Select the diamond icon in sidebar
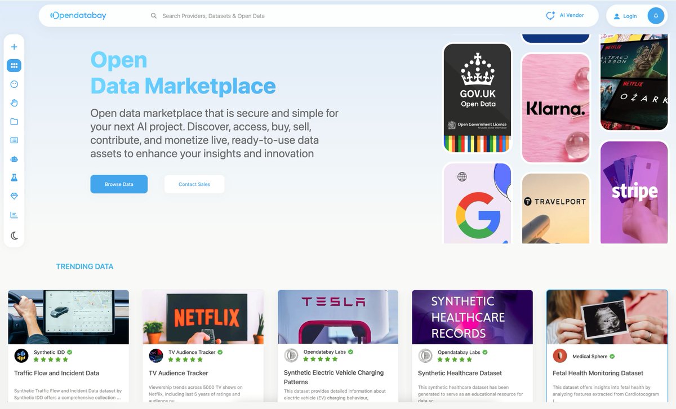Screen dimensions: 676x409 (14, 196)
